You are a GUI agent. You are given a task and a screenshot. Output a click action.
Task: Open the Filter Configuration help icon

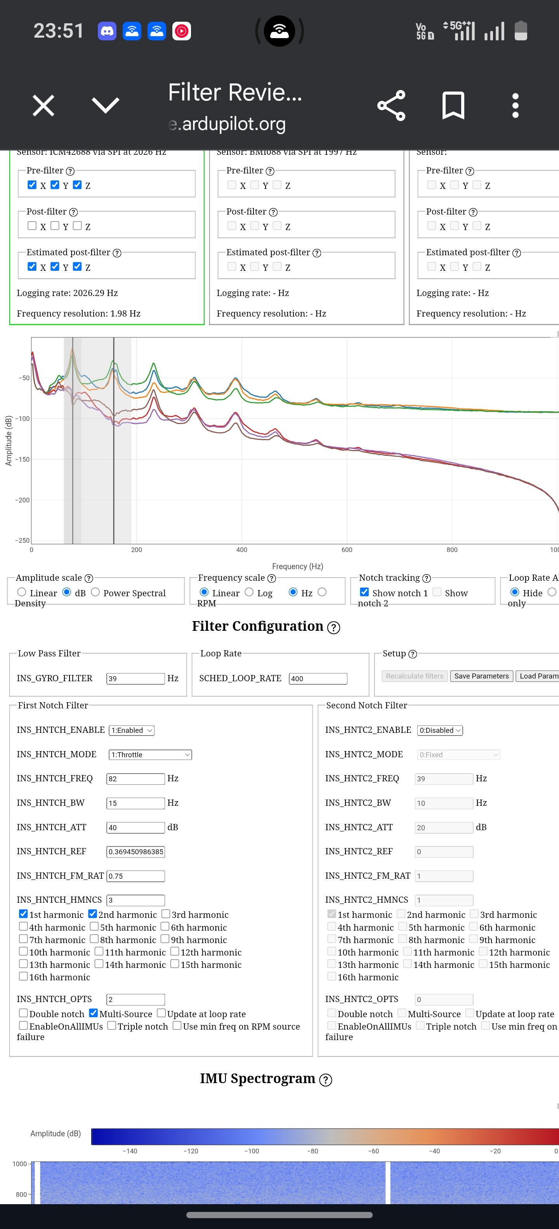(x=334, y=627)
